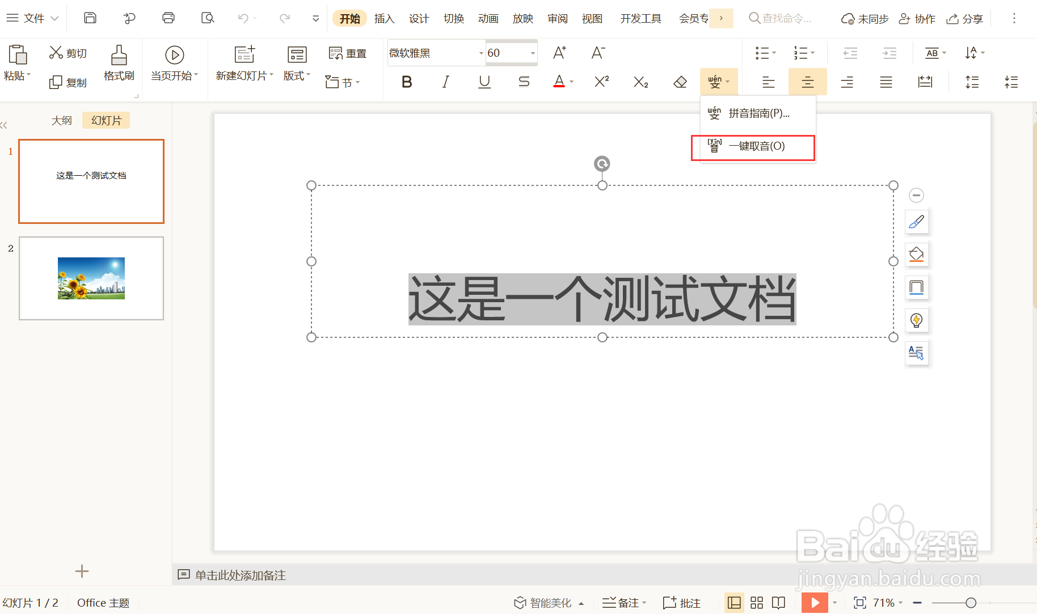Switch to the 设计 tab

pyautogui.click(x=419, y=19)
